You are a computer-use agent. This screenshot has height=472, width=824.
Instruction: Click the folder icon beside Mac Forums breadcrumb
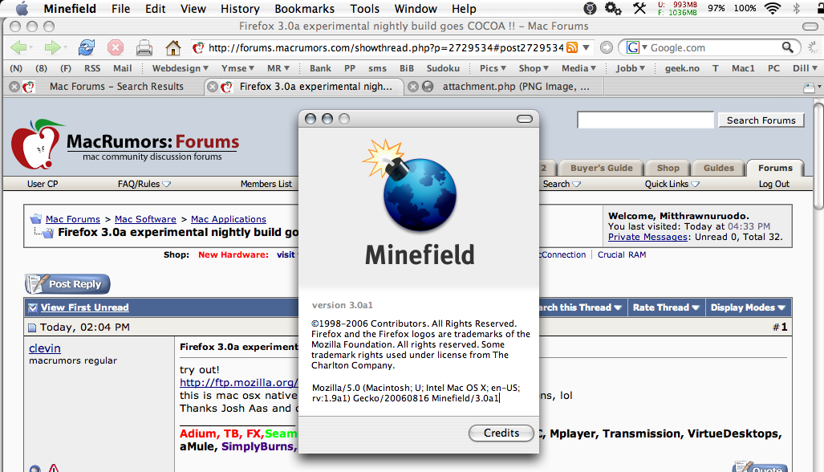tap(36, 219)
